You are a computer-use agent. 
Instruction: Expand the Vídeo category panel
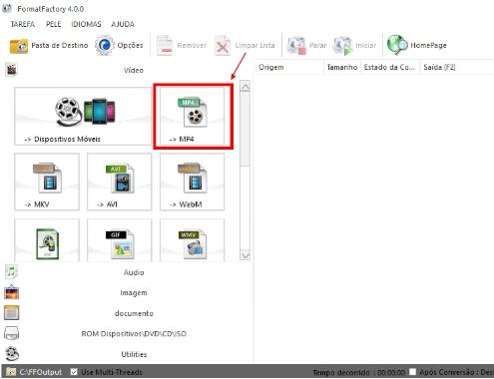point(134,70)
